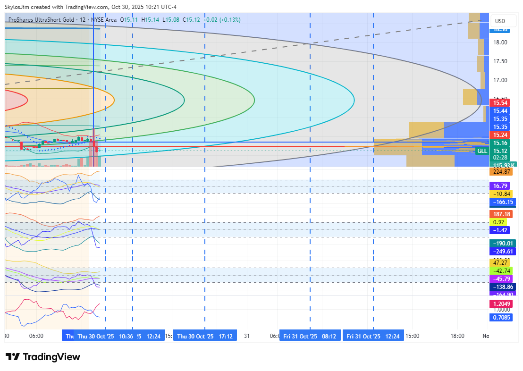This screenshot has height=371, width=523.
Task: Click the Fri 31 Oct '25 12:24 time label
Action: [373, 337]
